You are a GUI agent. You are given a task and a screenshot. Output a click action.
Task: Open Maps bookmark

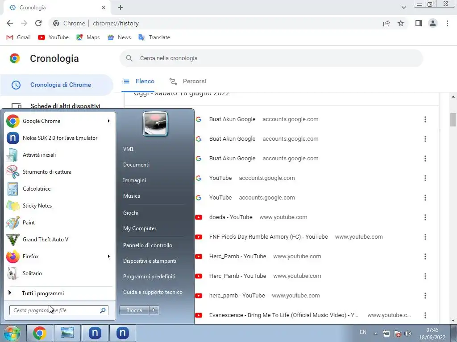(x=88, y=37)
